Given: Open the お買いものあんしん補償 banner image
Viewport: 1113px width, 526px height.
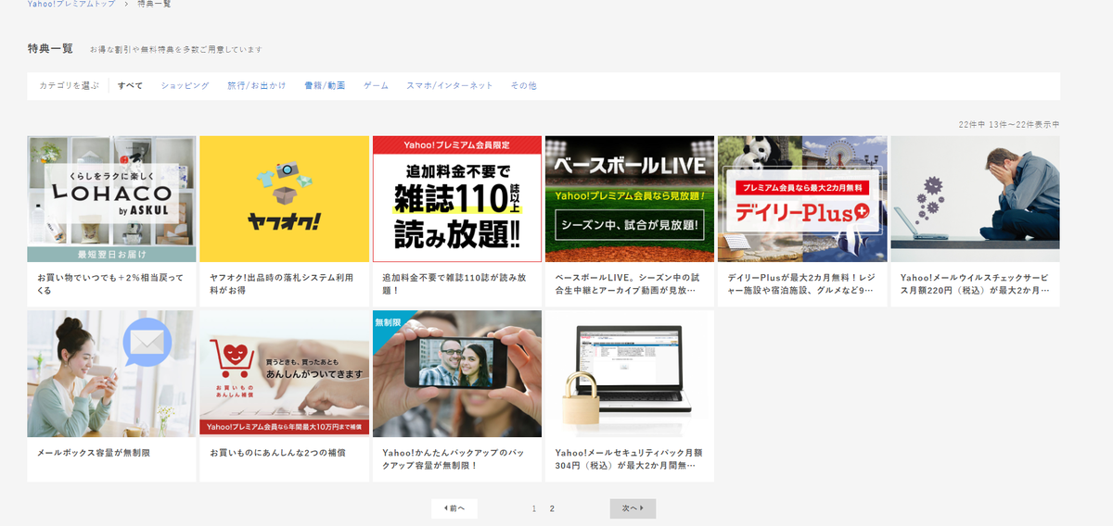Looking at the screenshot, I should 284,373.
